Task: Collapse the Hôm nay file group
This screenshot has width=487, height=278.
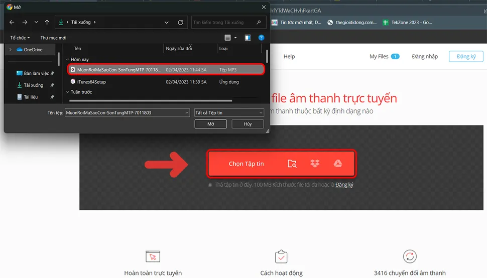Action: tap(67, 59)
